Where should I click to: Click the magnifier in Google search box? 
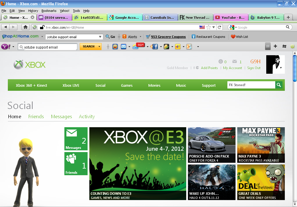[x=287, y=27]
